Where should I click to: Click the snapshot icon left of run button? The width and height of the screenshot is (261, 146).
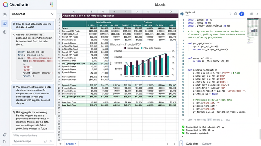click(235, 14)
